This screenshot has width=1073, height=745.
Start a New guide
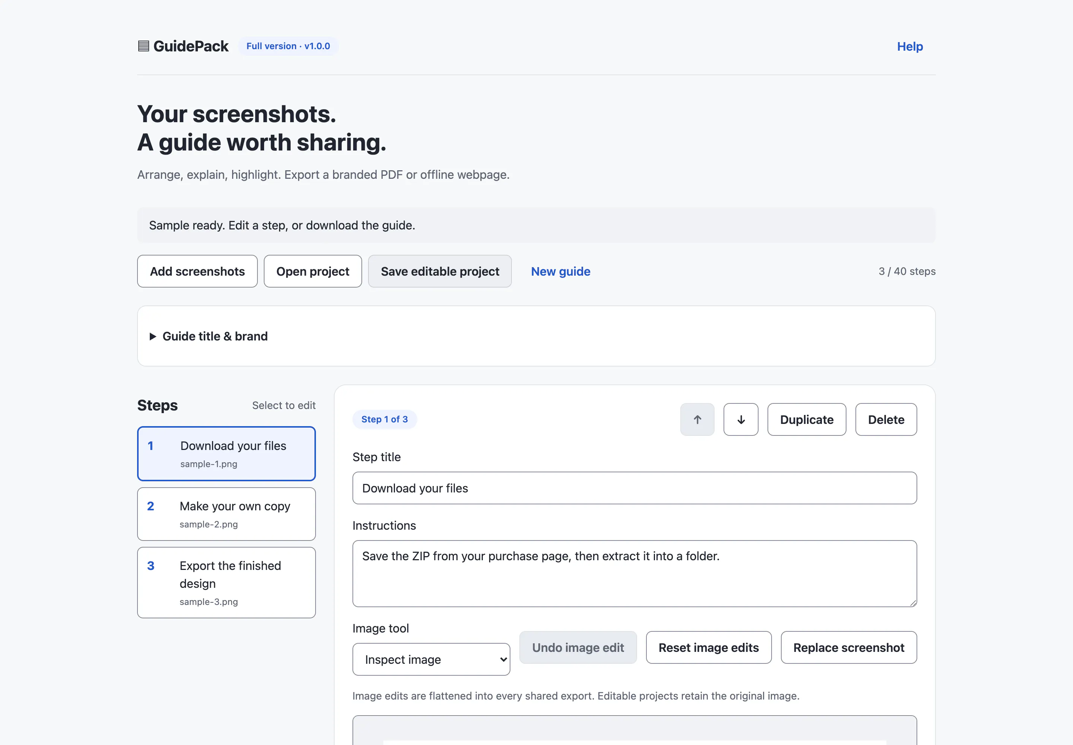[x=560, y=271]
